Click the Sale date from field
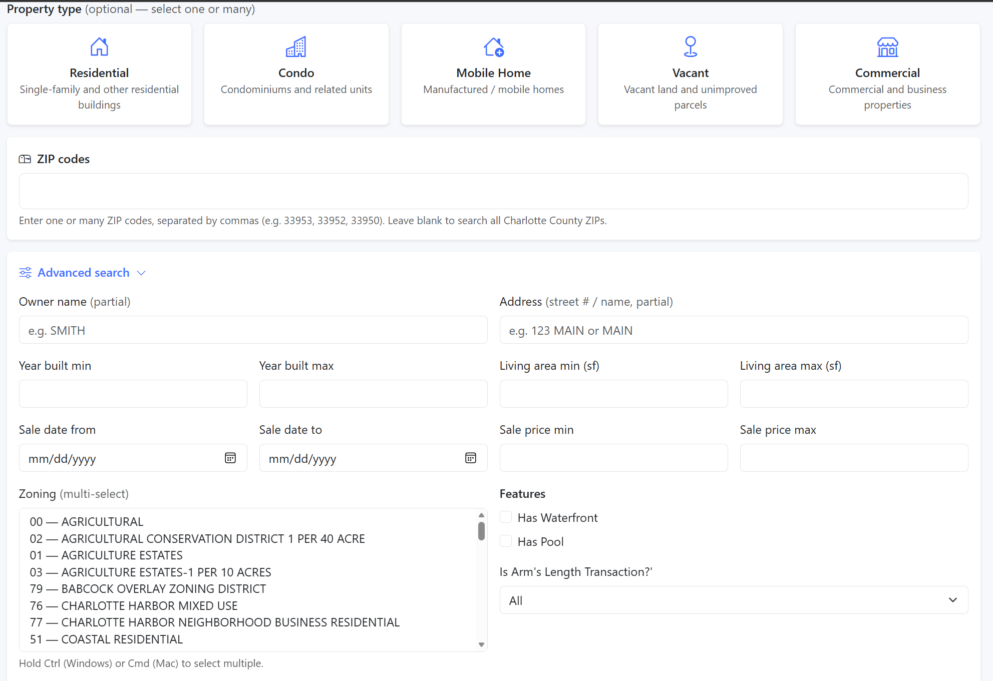 tap(133, 458)
